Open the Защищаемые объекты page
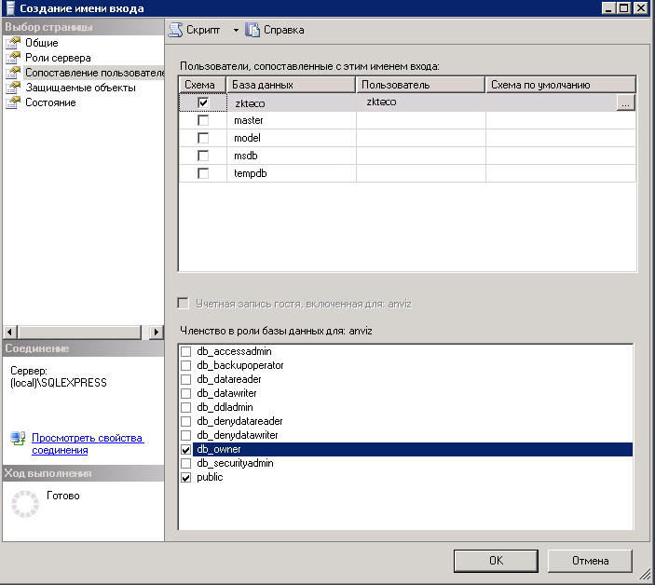The height and width of the screenshot is (585, 655). click(x=81, y=88)
